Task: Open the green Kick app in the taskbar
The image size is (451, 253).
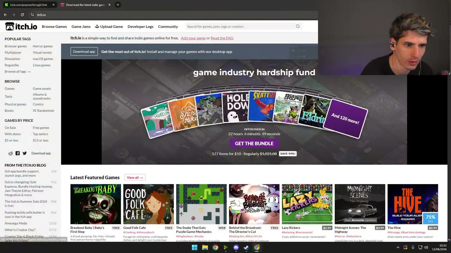Action: coord(225,247)
